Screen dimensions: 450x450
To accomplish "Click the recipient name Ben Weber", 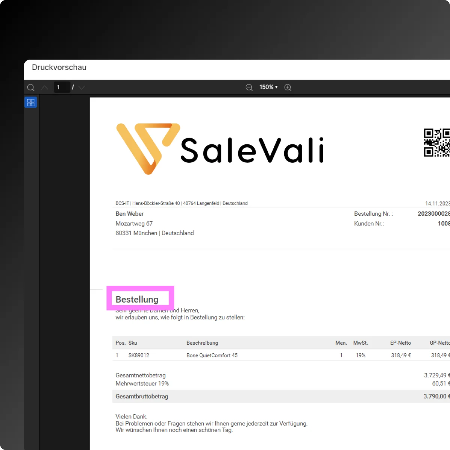I will (130, 214).
